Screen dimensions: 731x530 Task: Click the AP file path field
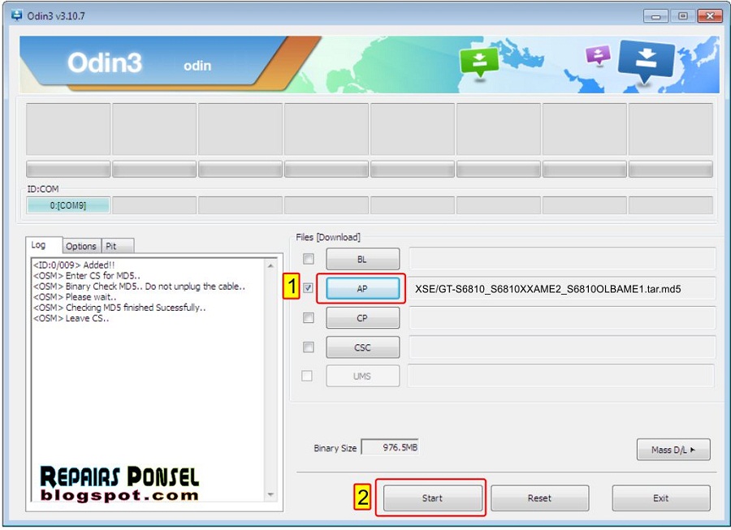click(x=562, y=289)
